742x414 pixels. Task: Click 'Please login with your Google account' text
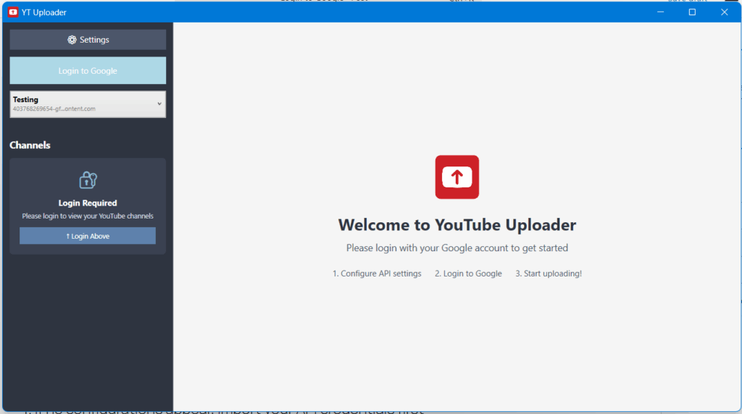pyautogui.click(x=457, y=248)
